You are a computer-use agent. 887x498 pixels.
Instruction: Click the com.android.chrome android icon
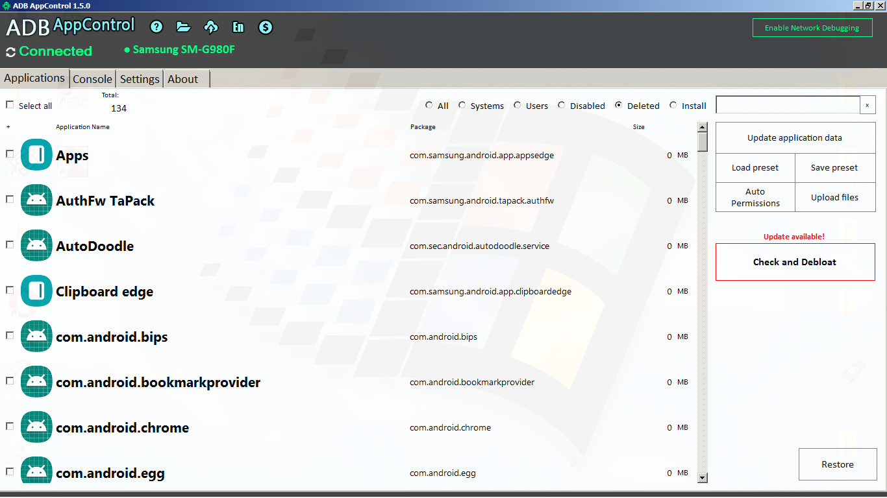pos(36,427)
